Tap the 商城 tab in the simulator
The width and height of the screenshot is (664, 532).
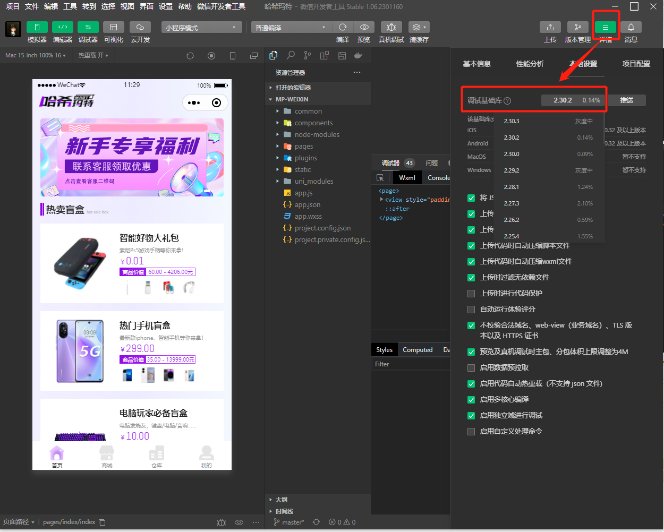point(107,456)
